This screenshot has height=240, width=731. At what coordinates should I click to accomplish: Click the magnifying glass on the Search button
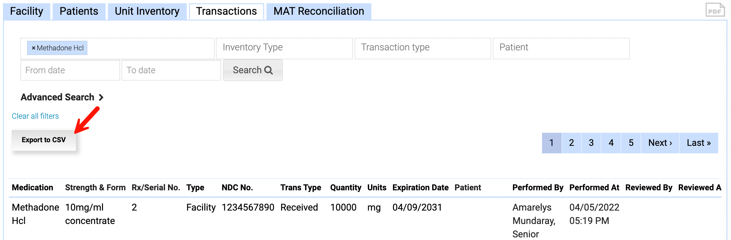(x=269, y=70)
